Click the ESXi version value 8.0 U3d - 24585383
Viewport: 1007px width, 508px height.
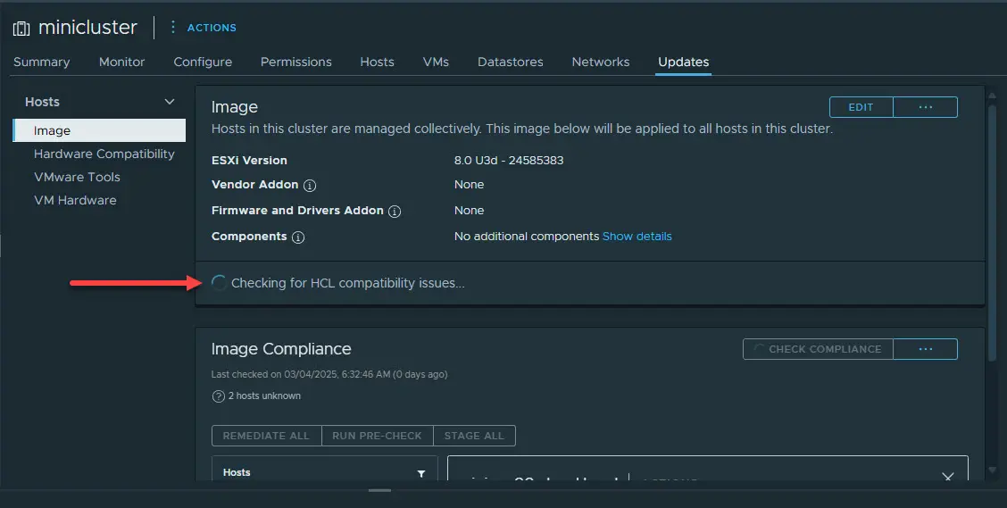[509, 161]
